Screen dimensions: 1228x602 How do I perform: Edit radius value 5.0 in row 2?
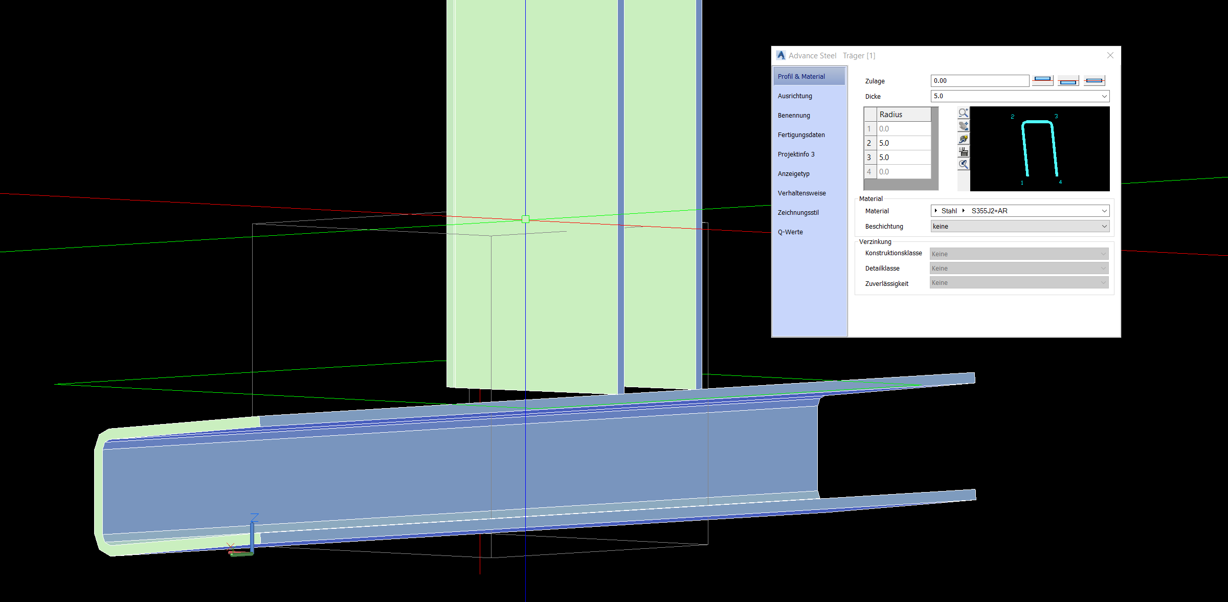904,143
